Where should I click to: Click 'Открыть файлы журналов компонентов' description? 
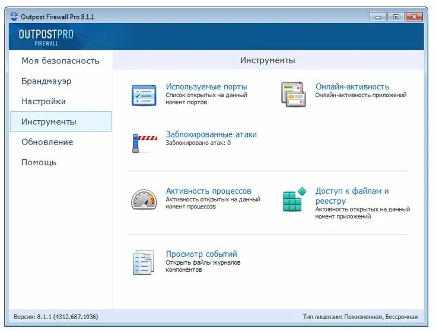(203, 266)
